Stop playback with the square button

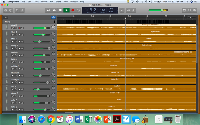(60, 10)
